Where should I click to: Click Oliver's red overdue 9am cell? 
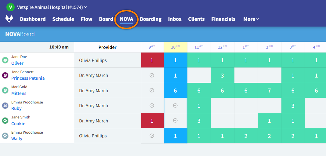152,60
